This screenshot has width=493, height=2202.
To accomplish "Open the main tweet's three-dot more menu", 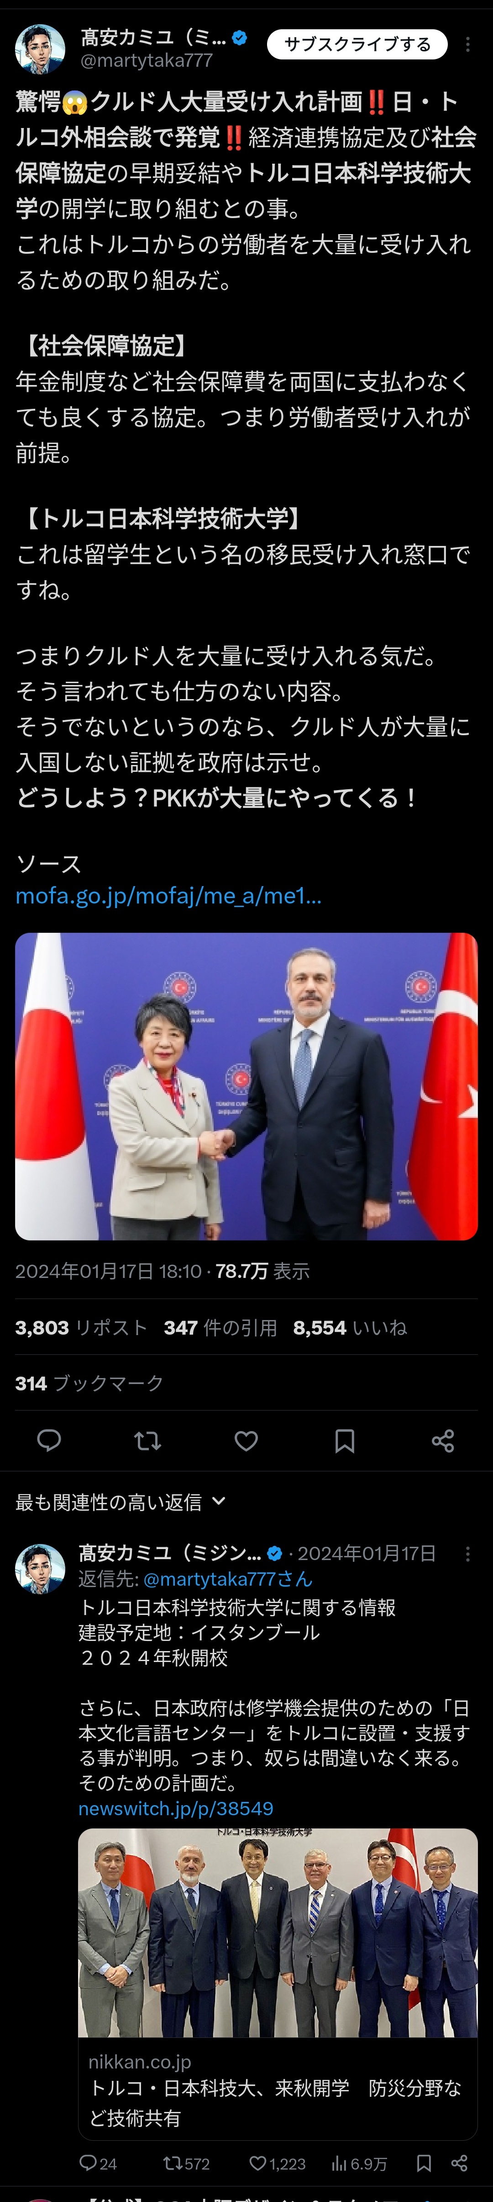I will pos(467,44).
